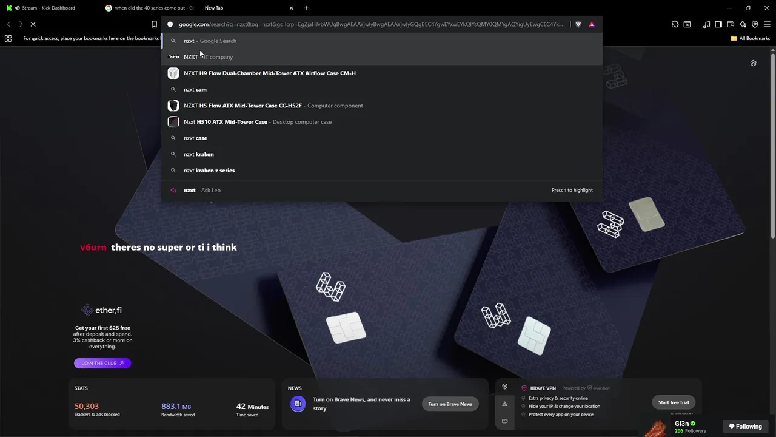Screen dimensions: 776x437
Task: Select Nzxt H510 ATX Mid-Tower suggestion
Action: (382, 121)
